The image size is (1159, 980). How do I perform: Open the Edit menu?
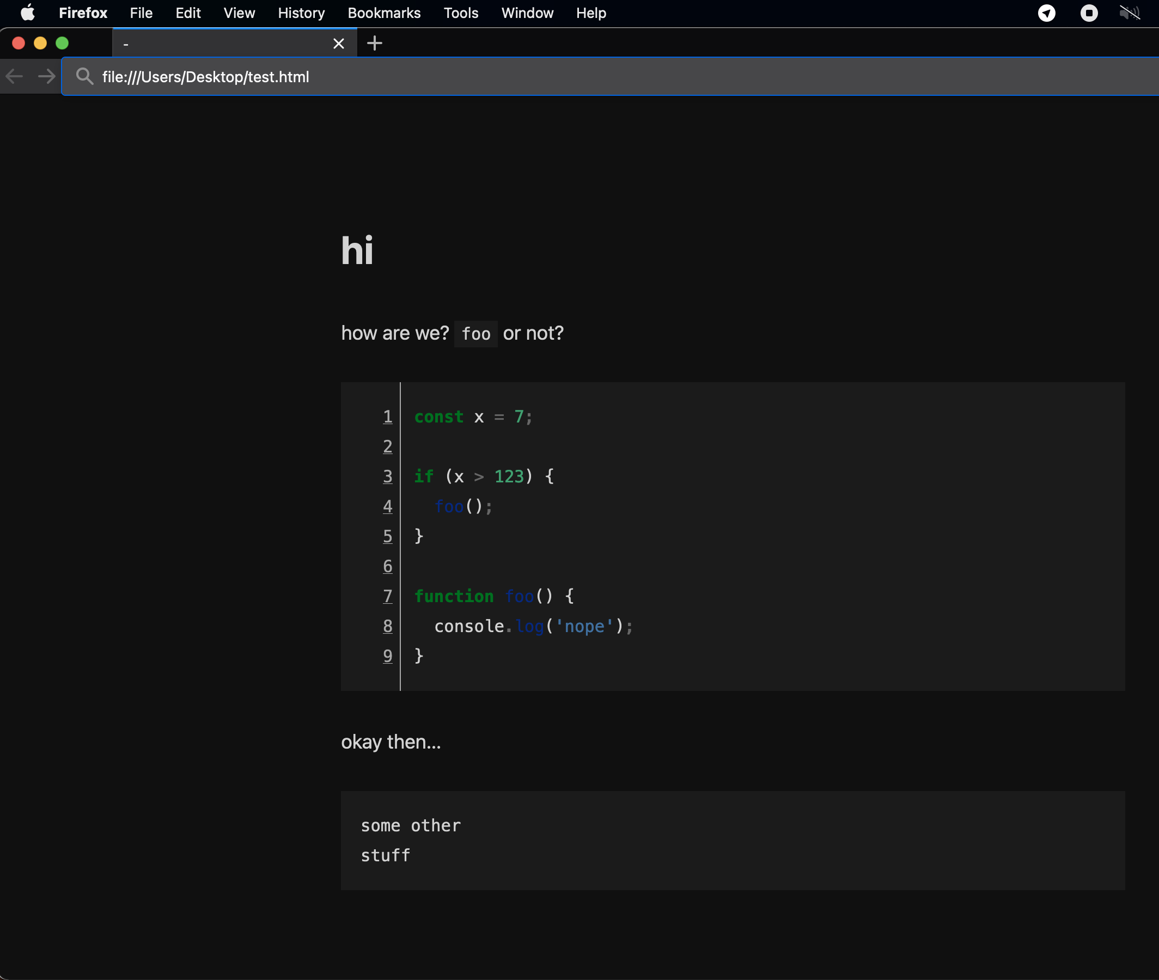pos(188,13)
